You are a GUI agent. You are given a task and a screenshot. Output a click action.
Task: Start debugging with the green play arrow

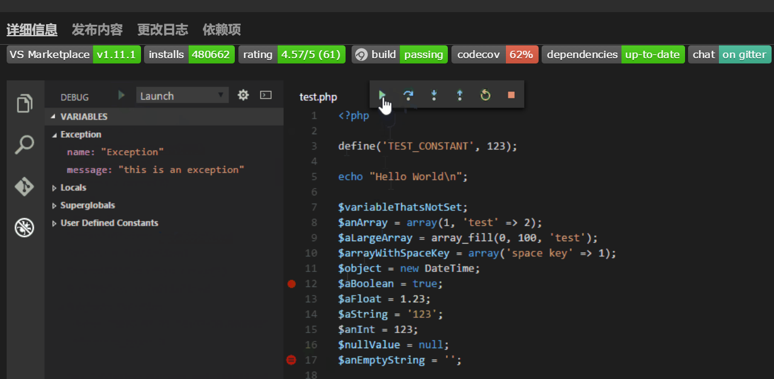[x=122, y=96]
